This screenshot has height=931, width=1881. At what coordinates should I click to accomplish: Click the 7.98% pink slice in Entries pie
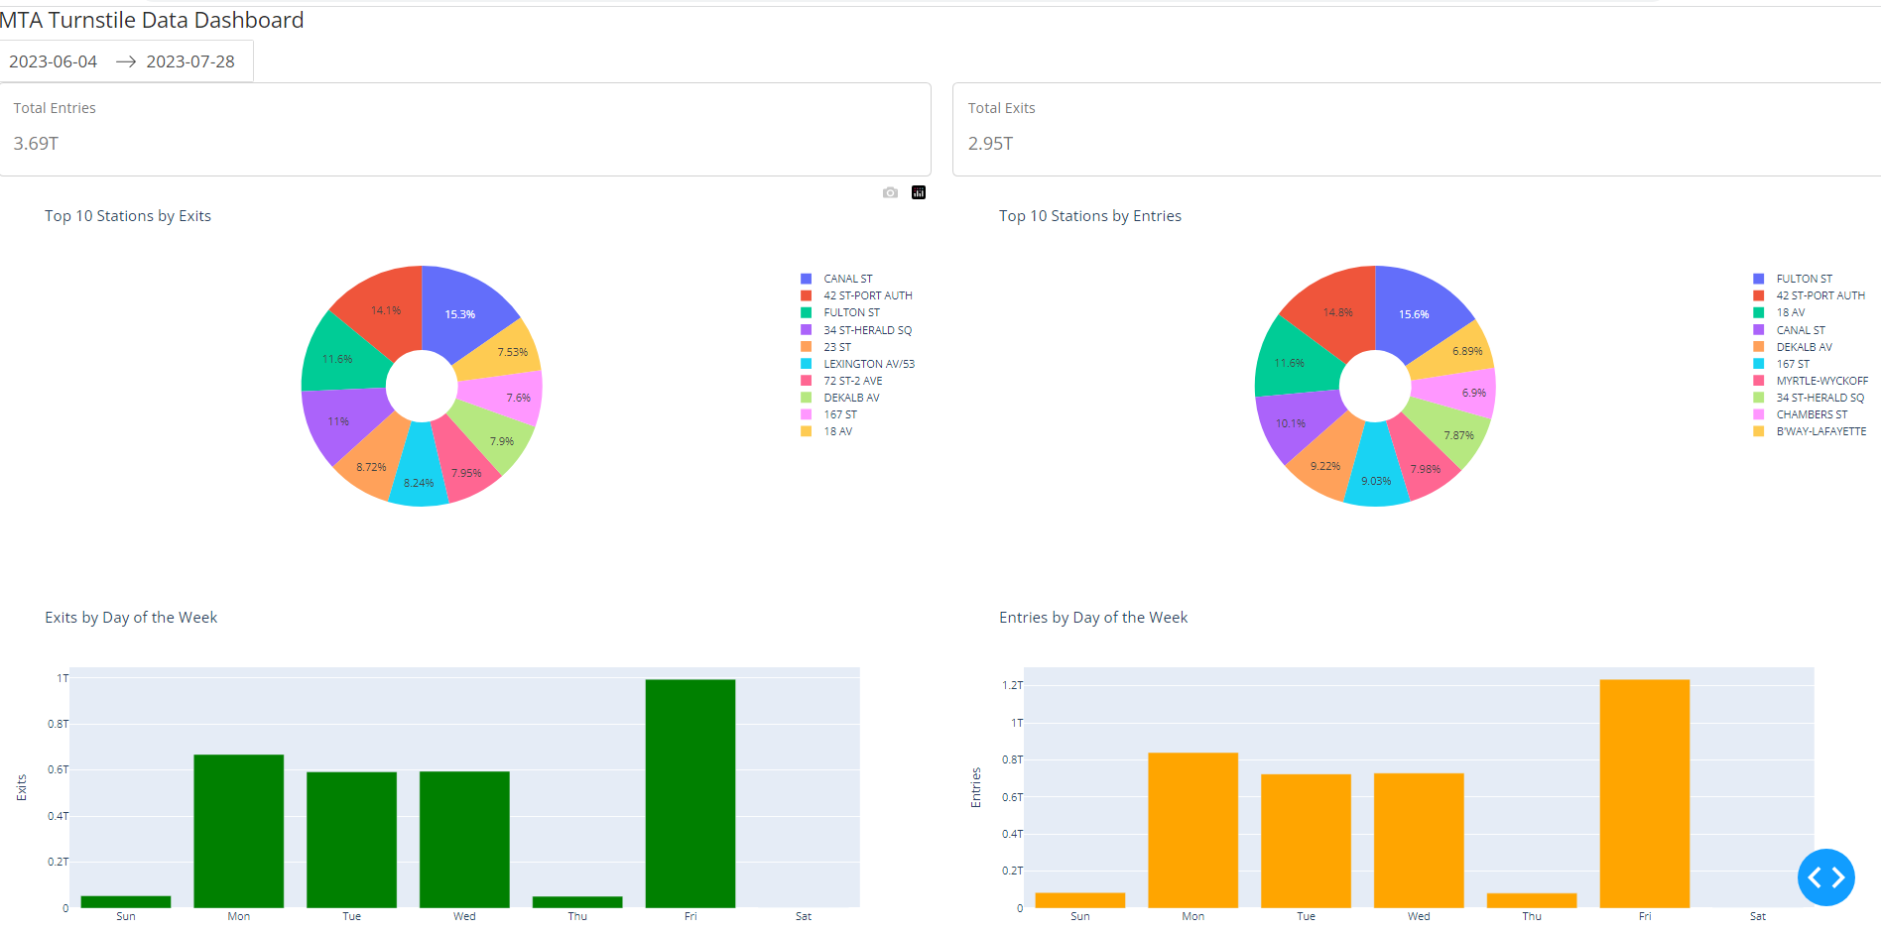pyautogui.click(x=1425, y=467)
